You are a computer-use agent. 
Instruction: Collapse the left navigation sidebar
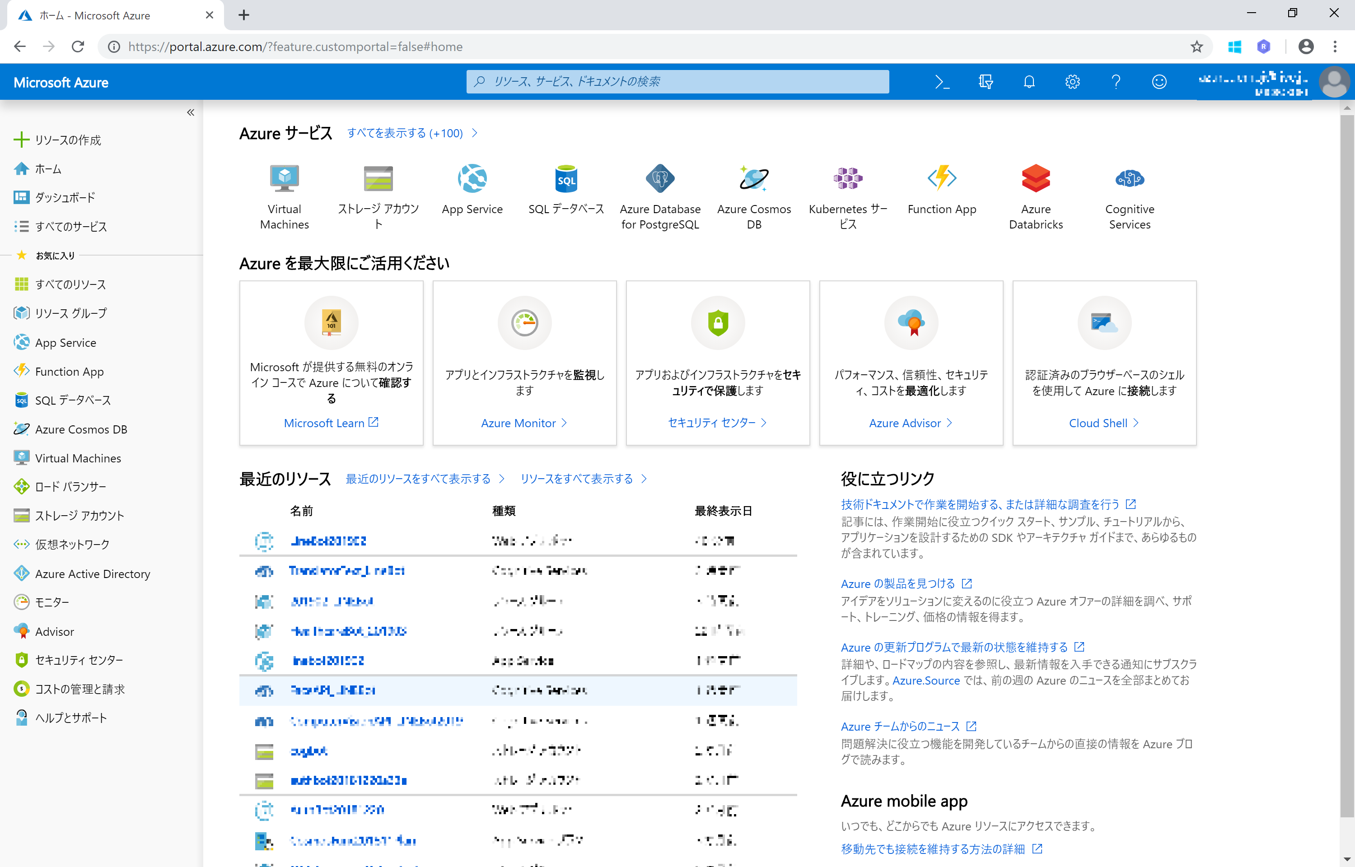click(x=190, y=112)
